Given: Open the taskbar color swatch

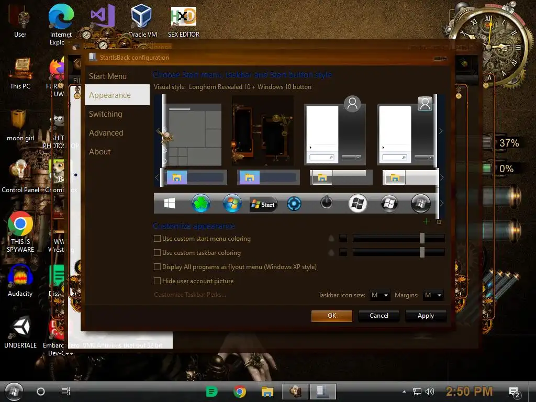Looking at the screenshot, I should click(x=343, y=252).
